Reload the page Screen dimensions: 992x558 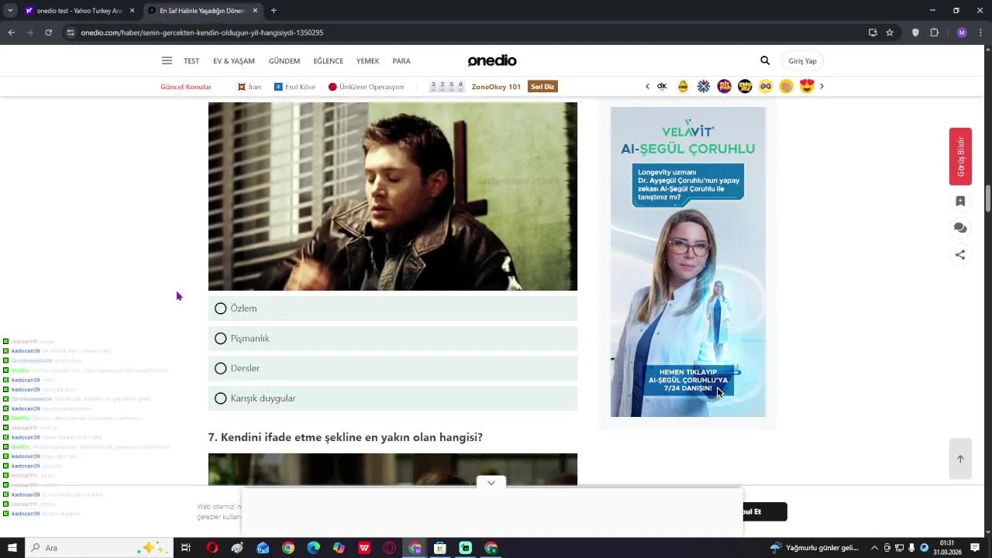[48, 33]
